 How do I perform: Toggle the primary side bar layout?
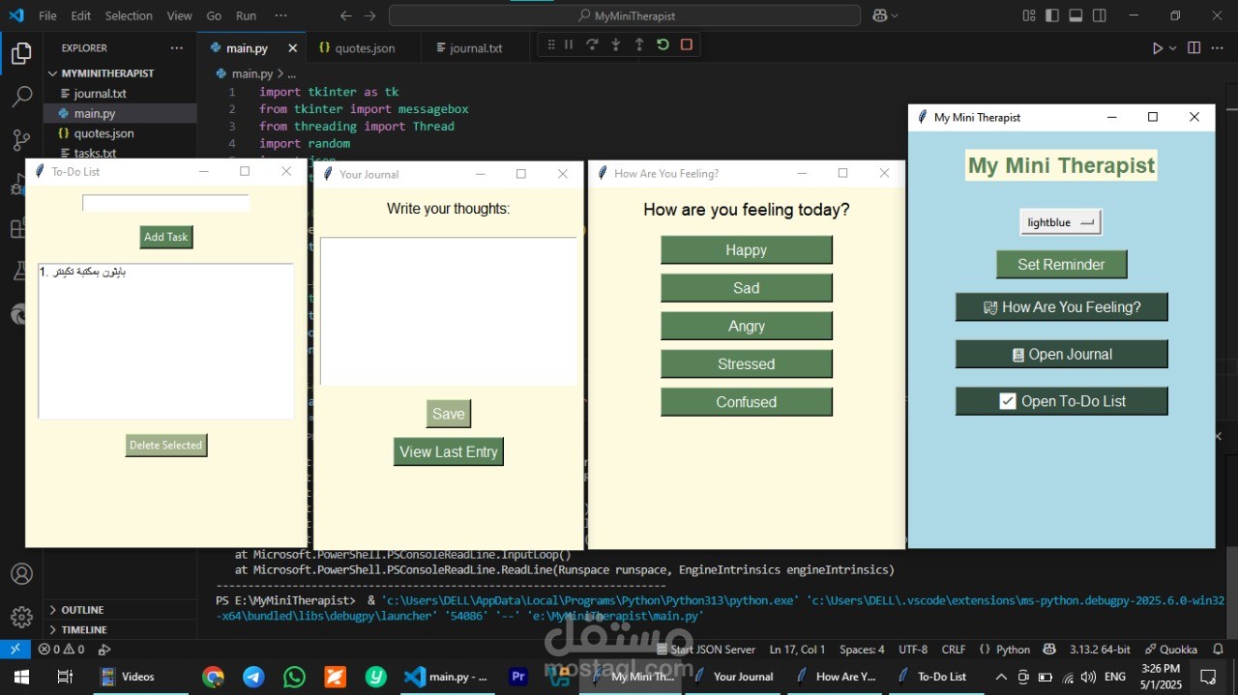[1052, 15]
